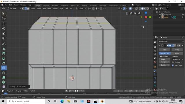Open the Keying dropdown
This screenshot has width=185, height=104.
[x=20, y=91]
